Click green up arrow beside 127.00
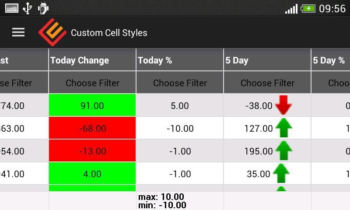Viewport: 350px width, 210px height. (x=283, y=128)
